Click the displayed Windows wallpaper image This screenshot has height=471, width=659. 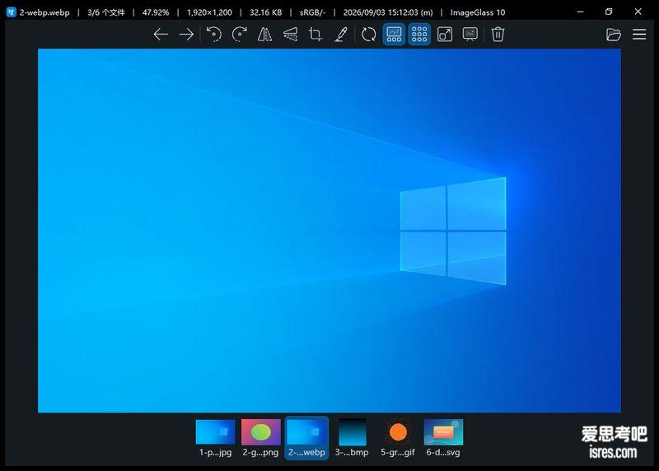[329, 231]
